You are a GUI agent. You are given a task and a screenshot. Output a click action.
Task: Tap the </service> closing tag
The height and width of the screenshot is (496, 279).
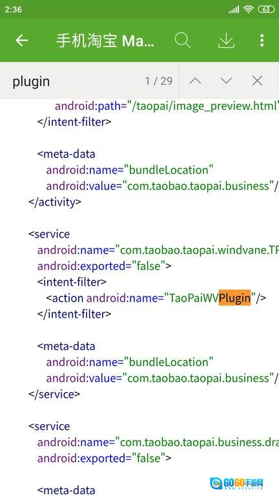54,394
